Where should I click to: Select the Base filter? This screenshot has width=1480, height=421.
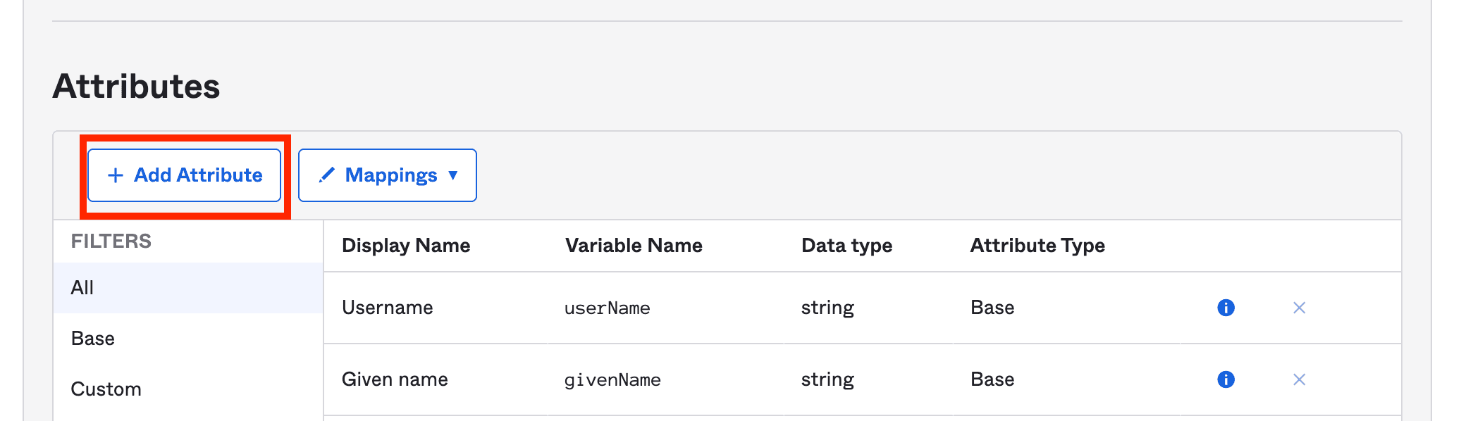point(92,338)
